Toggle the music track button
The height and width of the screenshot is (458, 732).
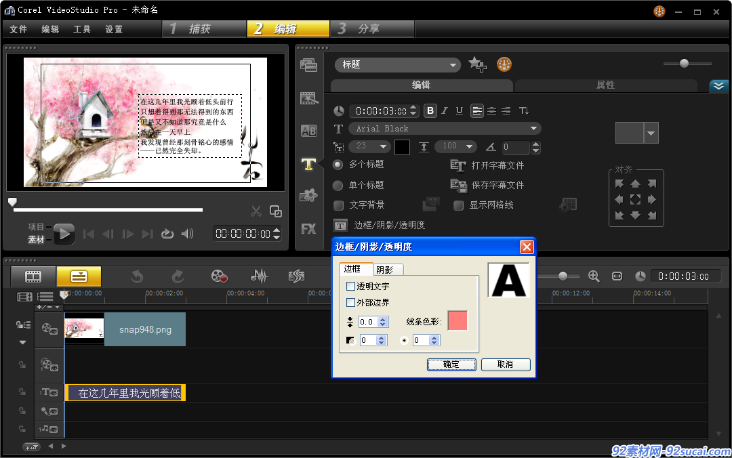tap(49, 429)
